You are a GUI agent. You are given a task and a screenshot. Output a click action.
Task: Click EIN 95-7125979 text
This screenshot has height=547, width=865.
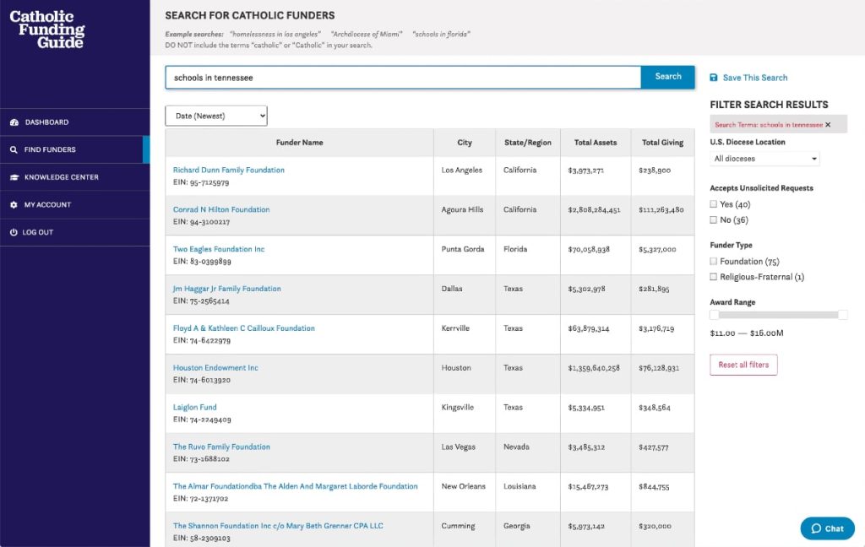(x=201, y=182)
